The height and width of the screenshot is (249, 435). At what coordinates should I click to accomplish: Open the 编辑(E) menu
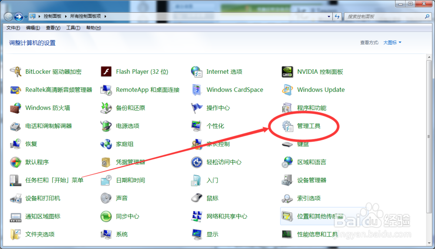coord(33,28)
